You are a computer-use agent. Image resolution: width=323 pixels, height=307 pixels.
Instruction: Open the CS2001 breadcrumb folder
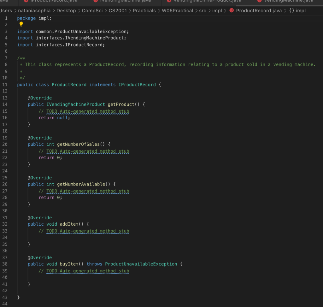click(118, 11)
